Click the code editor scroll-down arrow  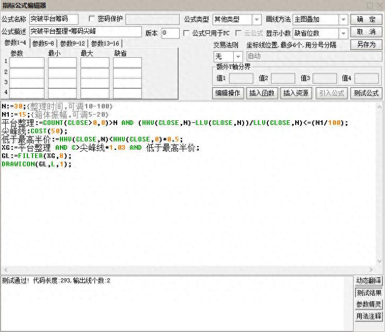tap(379, 261)
